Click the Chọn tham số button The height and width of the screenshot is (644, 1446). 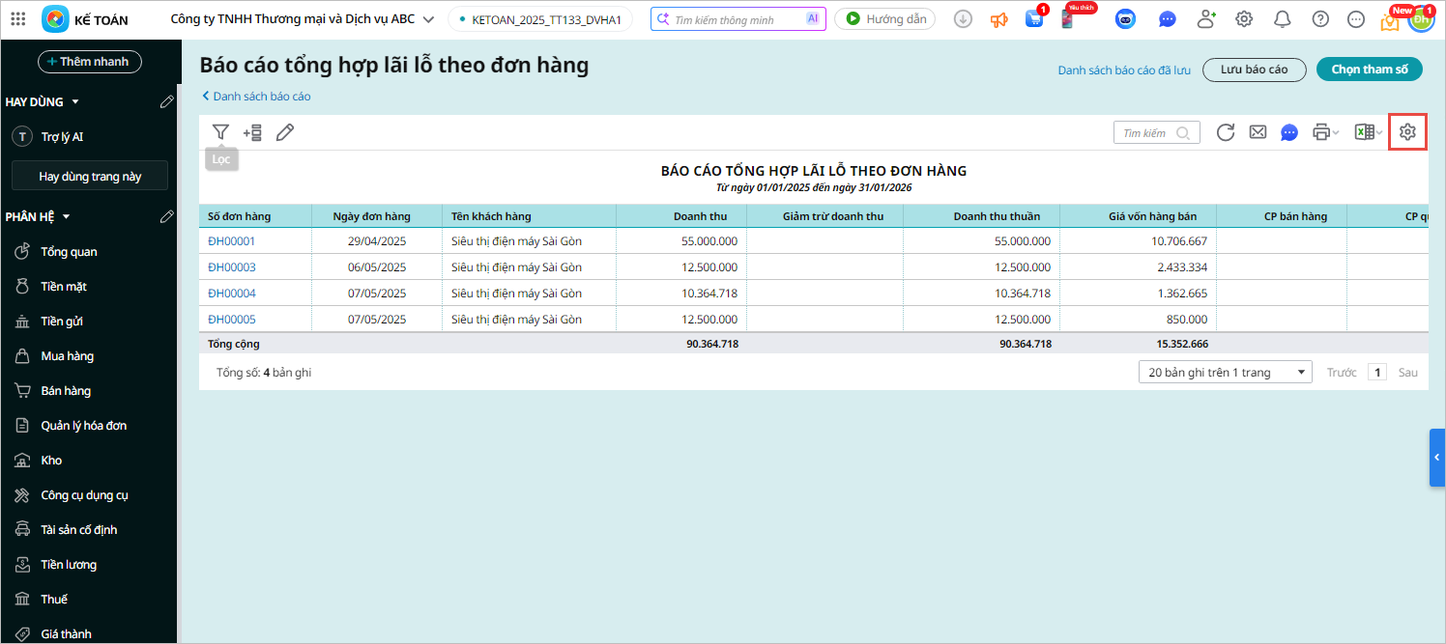(x=1369, y=70)
